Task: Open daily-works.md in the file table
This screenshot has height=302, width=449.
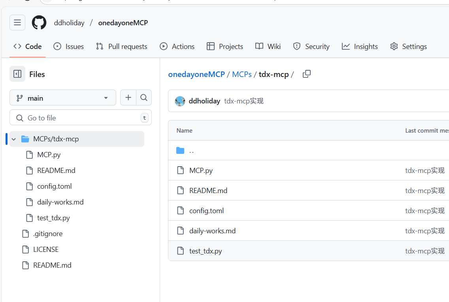Action: point(212,231)
